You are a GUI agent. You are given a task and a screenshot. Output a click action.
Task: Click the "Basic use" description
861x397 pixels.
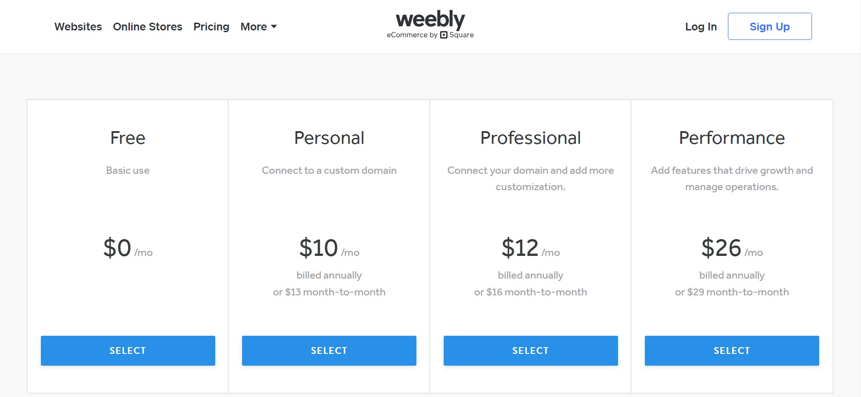pyautogui.click(x=128, y=171)
